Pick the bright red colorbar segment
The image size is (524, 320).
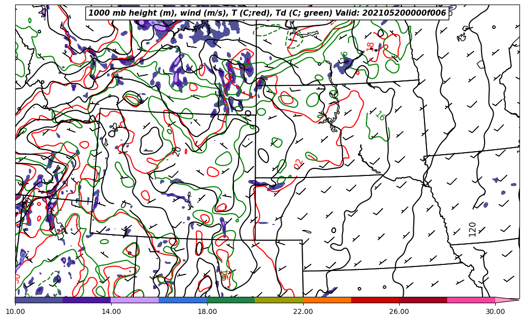[x=375, y=300]
